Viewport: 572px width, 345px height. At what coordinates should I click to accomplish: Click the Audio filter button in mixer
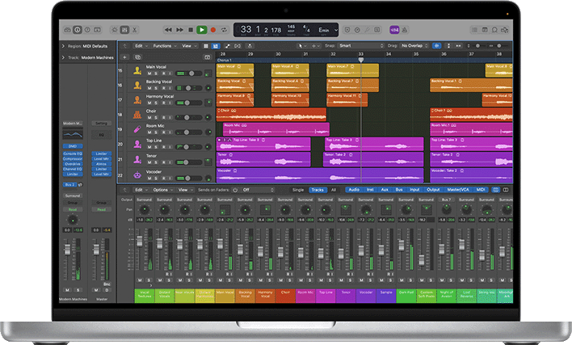pyautogui.click(x=354, y=190)
